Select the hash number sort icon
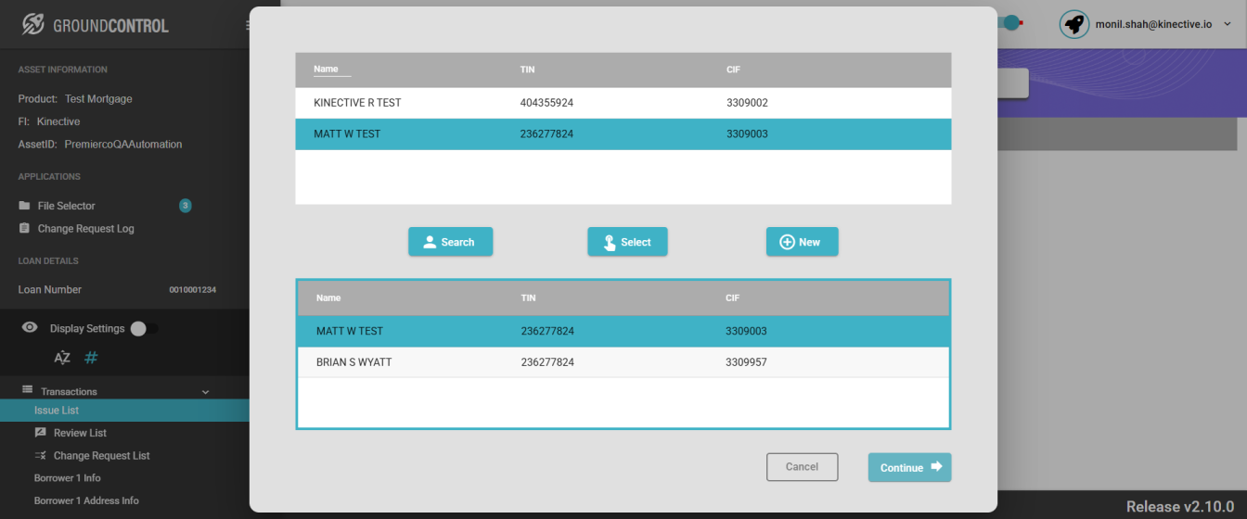This screenshot has height=519, width=1247. pyautogui.click(x=91, y=358)
